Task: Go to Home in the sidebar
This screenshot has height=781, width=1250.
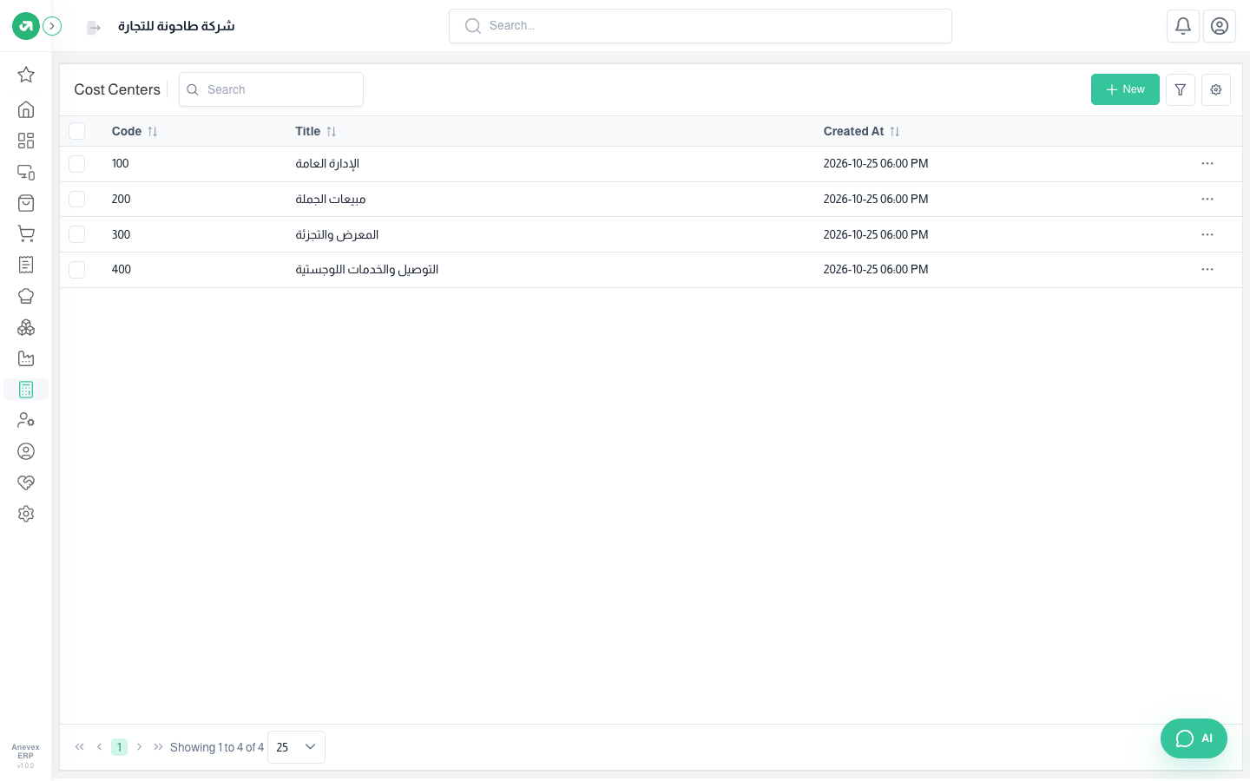Action: (26, 109)
